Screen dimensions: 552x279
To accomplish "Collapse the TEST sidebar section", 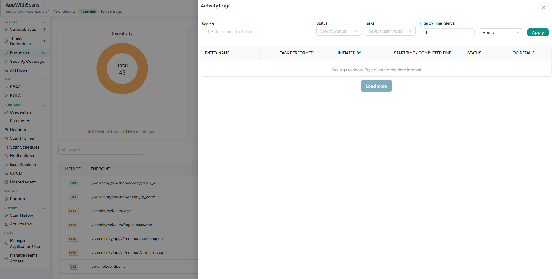I will pos(44,80).
